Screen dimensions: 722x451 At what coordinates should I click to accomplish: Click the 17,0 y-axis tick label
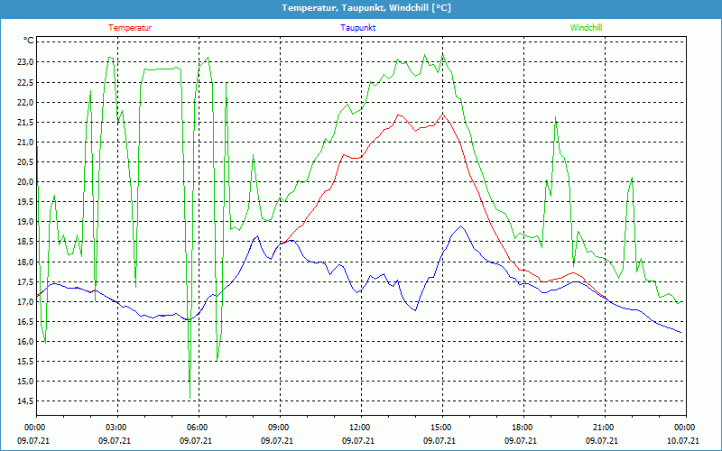pos(23,301)
